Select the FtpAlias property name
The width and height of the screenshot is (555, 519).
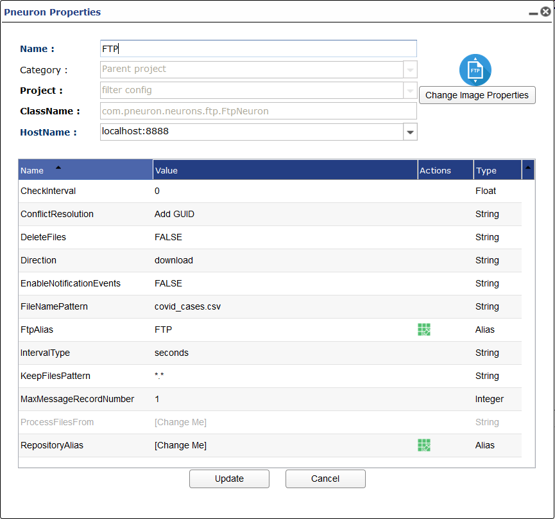[37, 330]
